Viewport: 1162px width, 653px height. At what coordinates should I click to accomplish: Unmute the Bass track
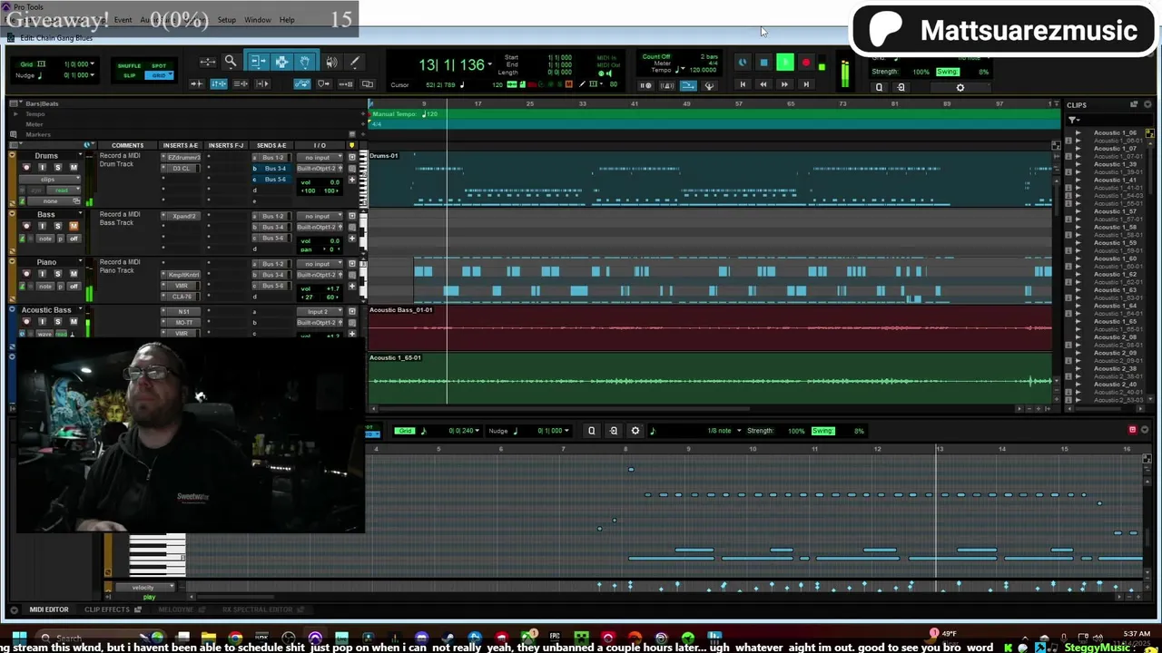tap(74, 227)
